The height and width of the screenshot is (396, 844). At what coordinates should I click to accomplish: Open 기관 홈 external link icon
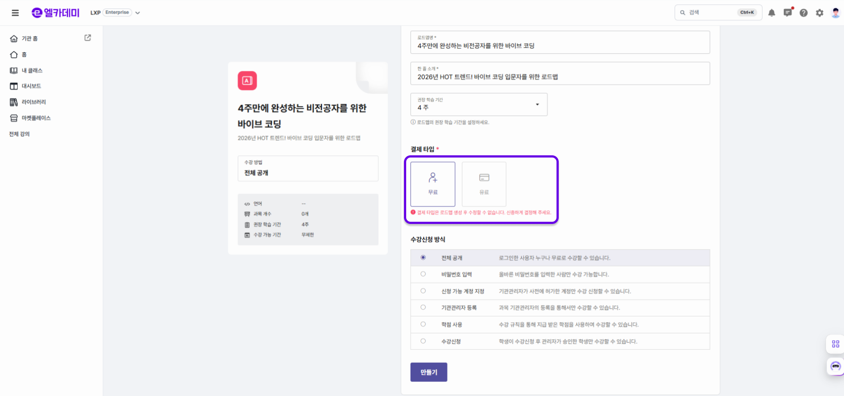(x=87, y=38)
